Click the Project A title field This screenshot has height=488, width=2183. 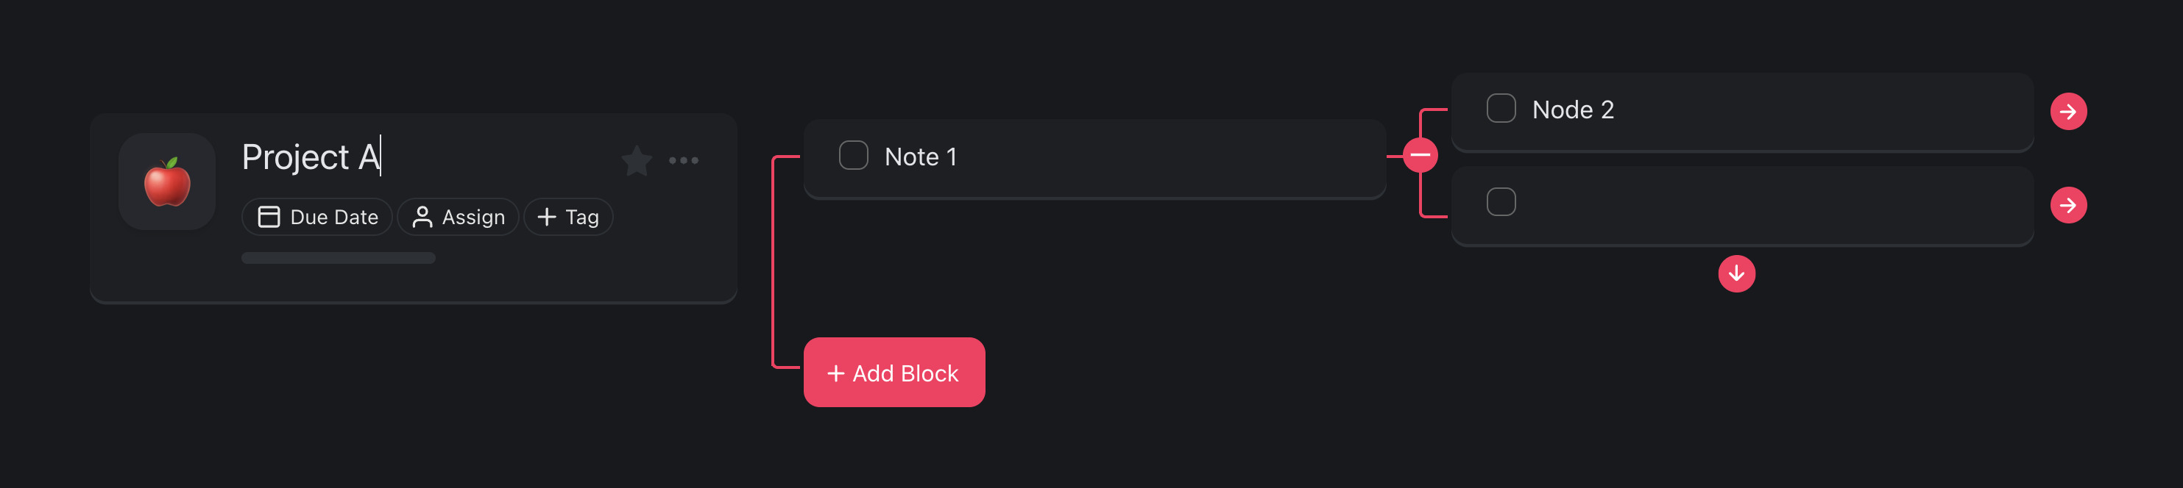pos(310,157)
